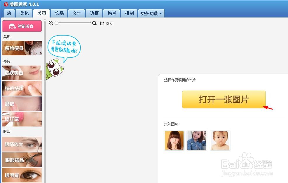Select the 瘦脸瘦身 face slimming tool
The height and width of the screenshot is (183, 288).
tap(22, 48)
